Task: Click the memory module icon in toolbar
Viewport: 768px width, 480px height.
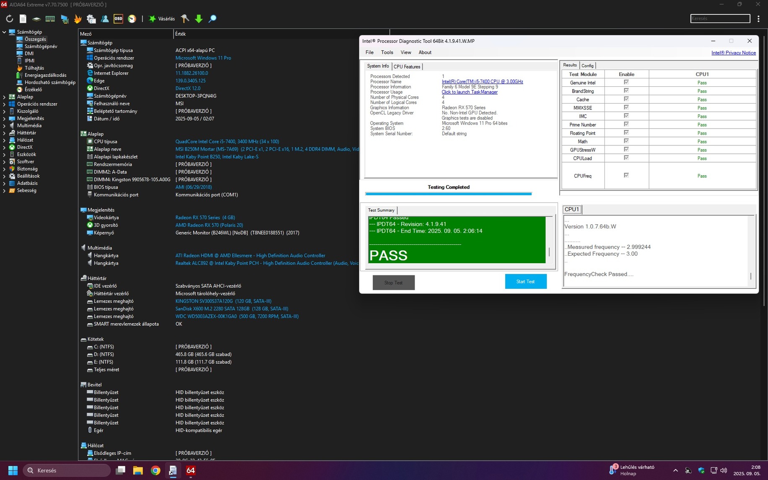Action: point(50,19)
